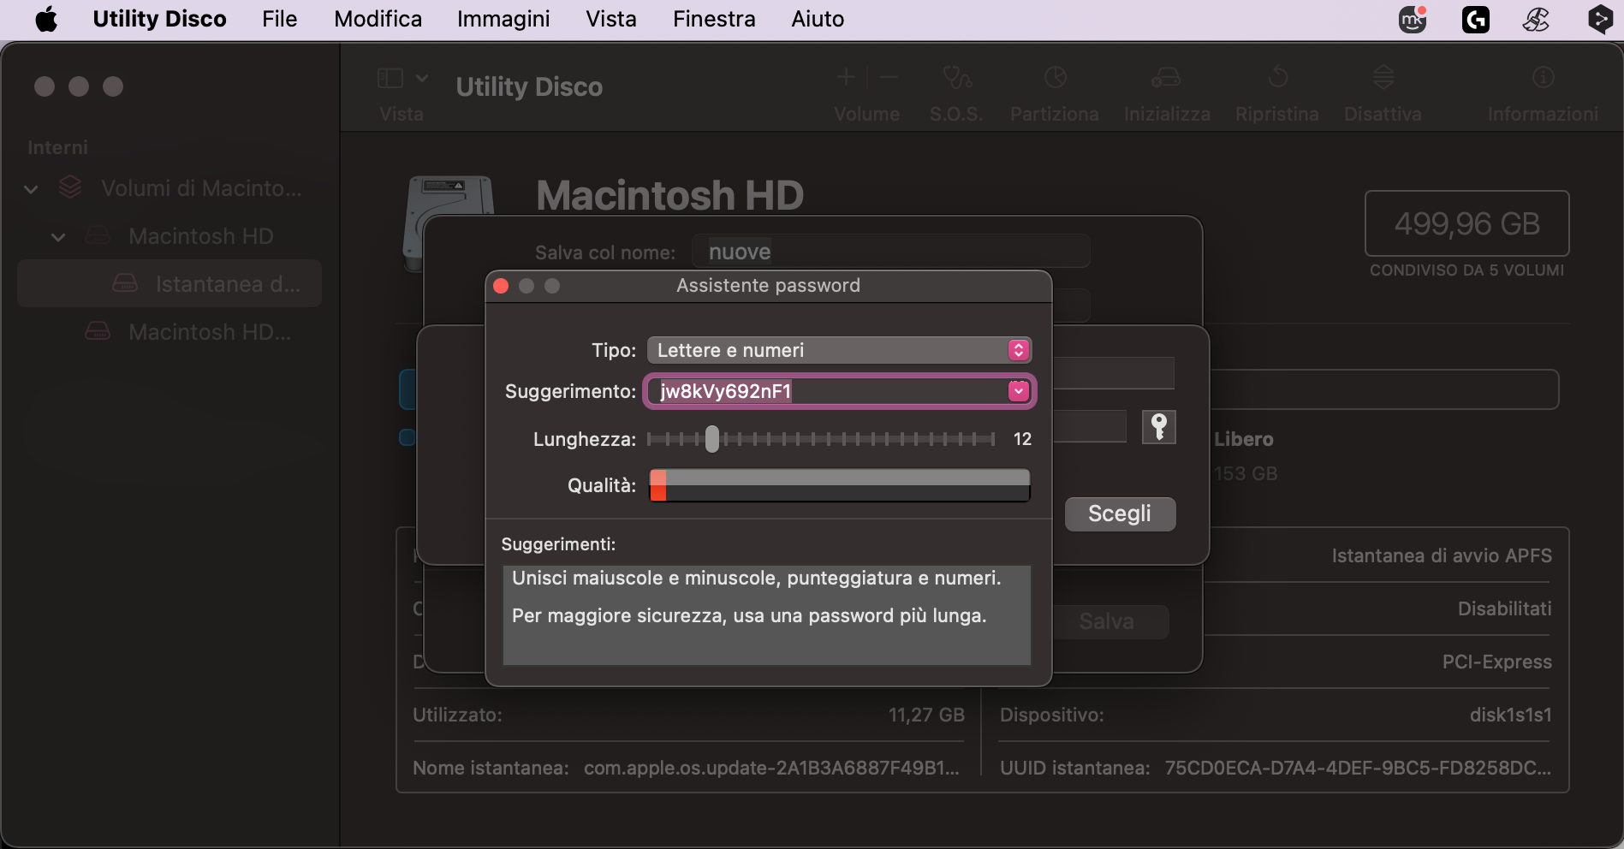
Task: Click the Salva button
Action: pos(1107,621)
